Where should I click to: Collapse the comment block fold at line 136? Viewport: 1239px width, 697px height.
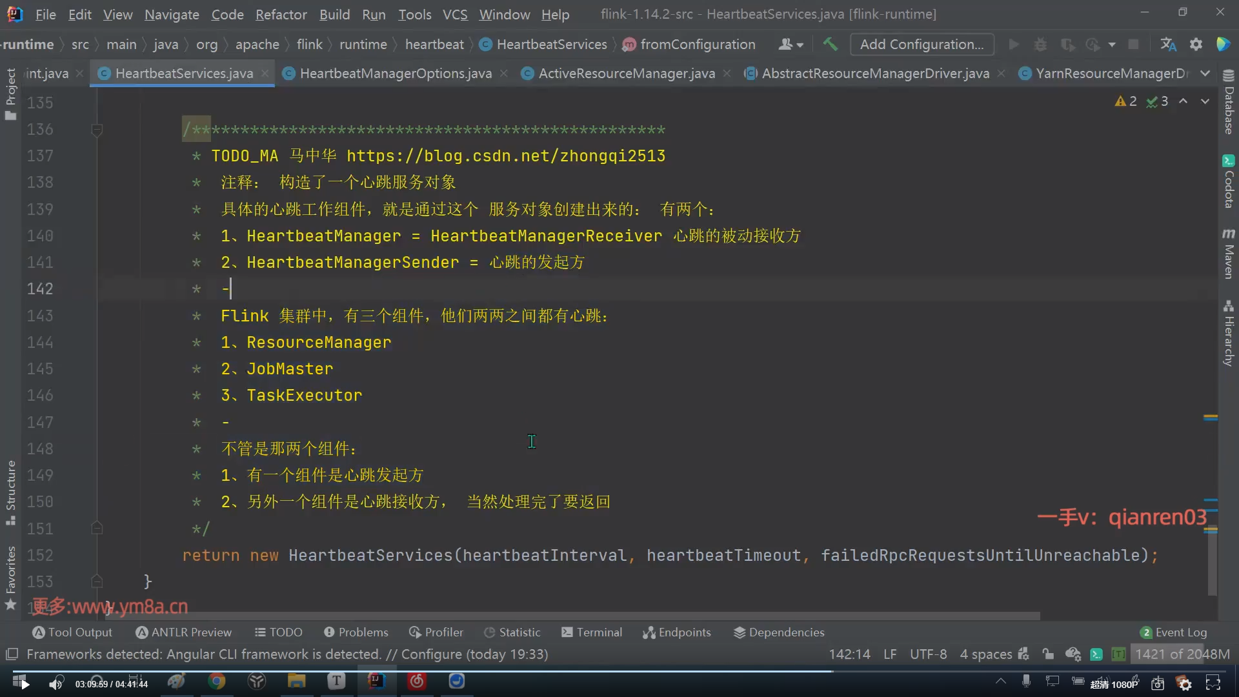(97, 130)
